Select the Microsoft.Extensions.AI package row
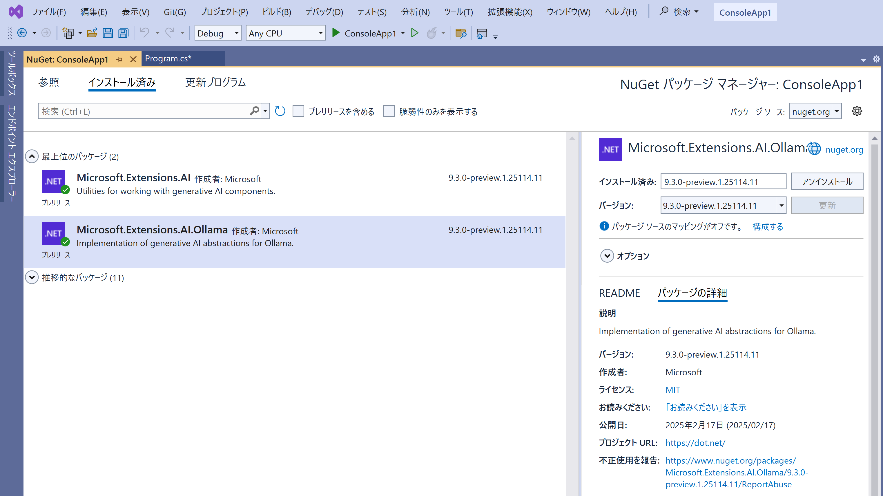The height and width of the screenshot is (496, 883). tap(295, 190)
